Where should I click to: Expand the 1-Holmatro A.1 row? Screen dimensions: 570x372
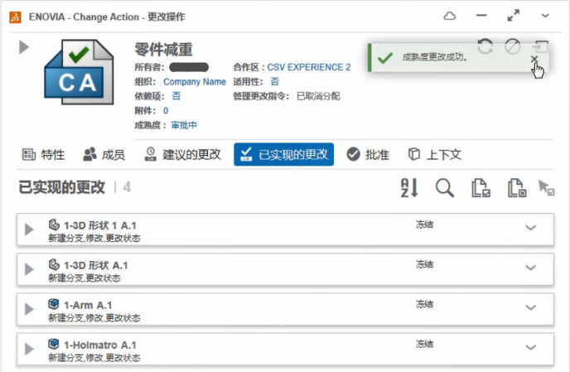29,349
